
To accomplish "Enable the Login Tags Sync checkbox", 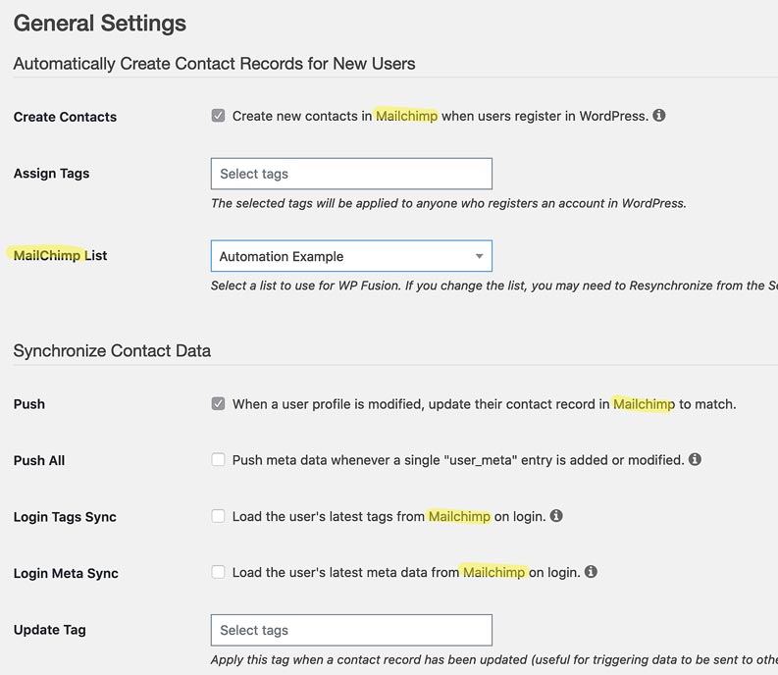I will click(218, 516).
